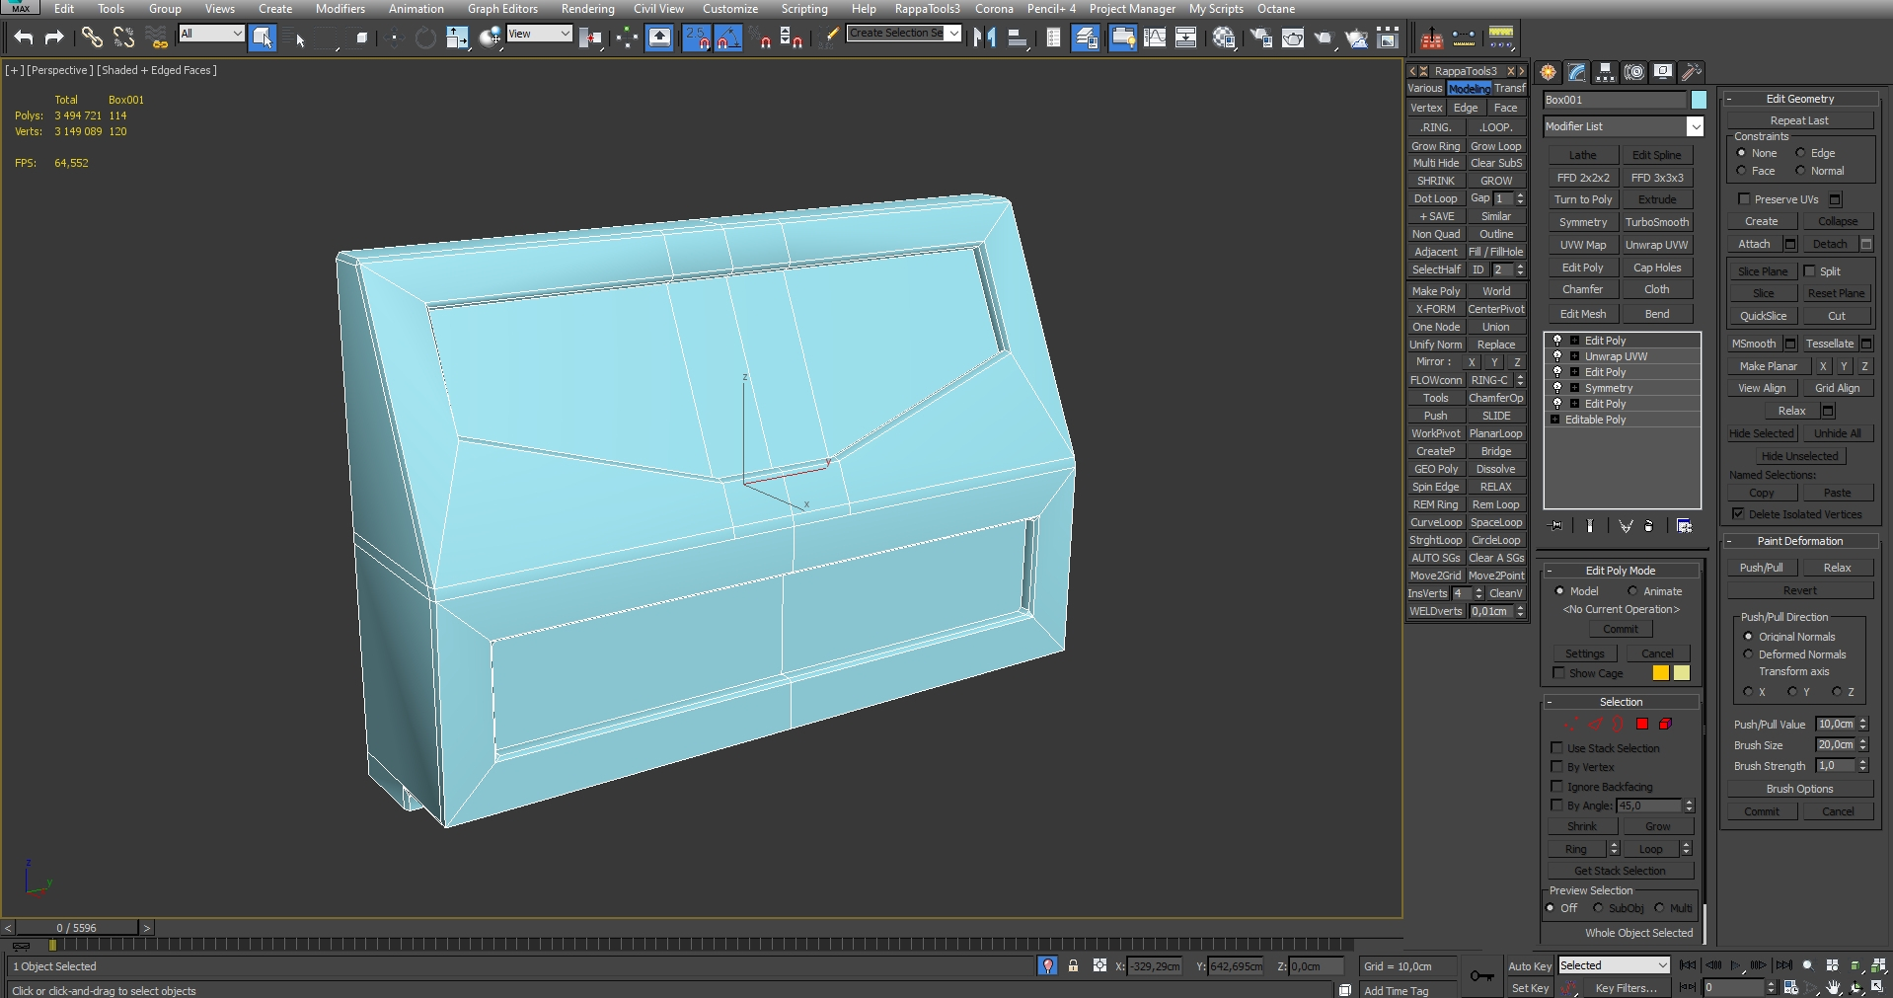Open the Utilities hammer panel tab
The height and width of the screenshot is (998, 1893).
pos(1692,72)
